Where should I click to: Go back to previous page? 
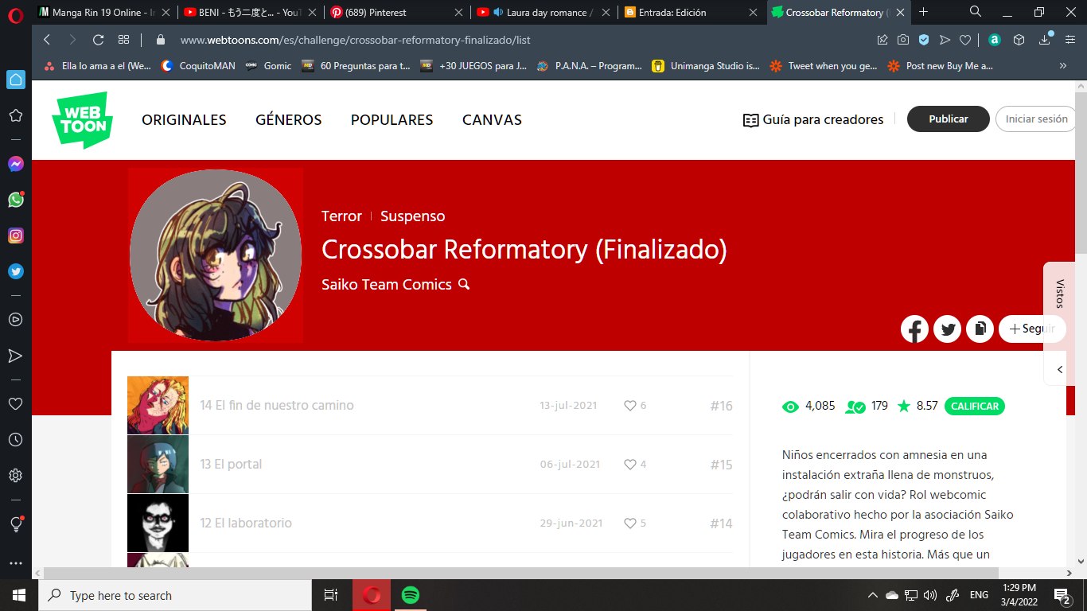click(47, 40)
